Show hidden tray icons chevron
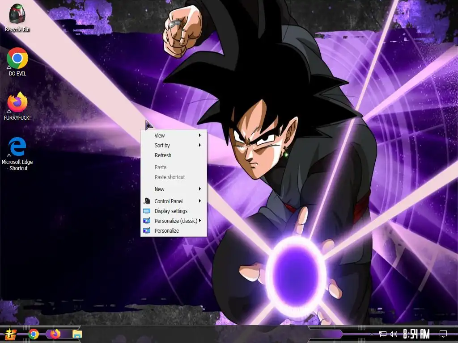The width and height of the screenshot is (458, 343). (372, 334)
